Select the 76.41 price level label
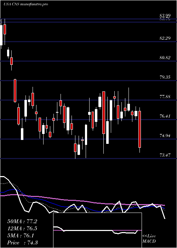177x248 pixels. pyautogui.click(x=165, y=116)
